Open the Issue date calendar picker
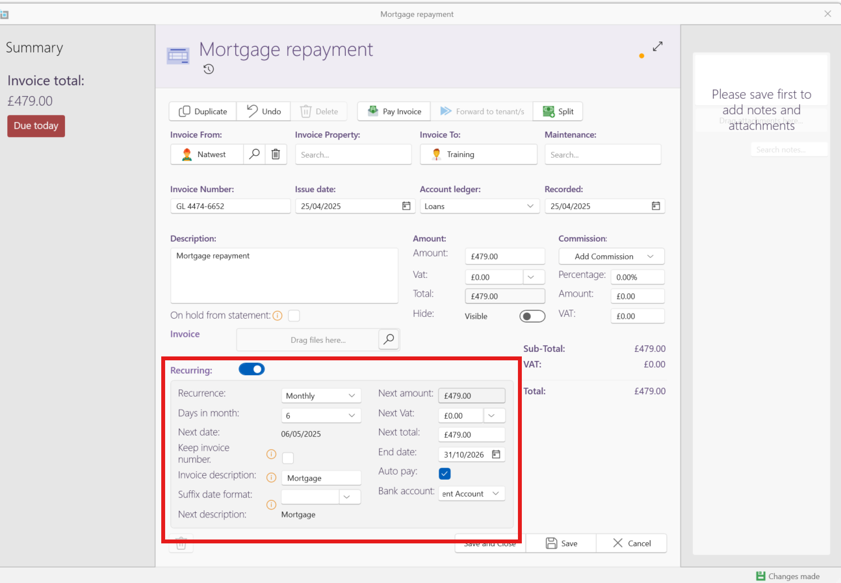This screenshot has height=583, width=841. click(406, 206)
